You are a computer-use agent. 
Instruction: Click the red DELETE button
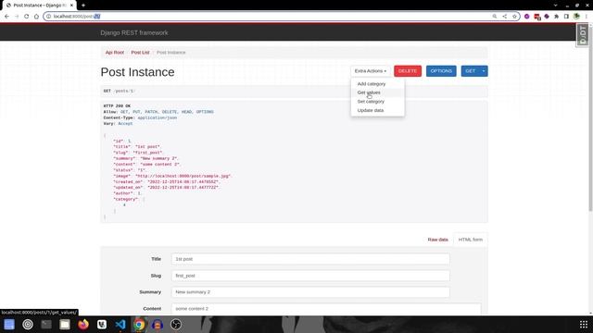tap(408, 71)
